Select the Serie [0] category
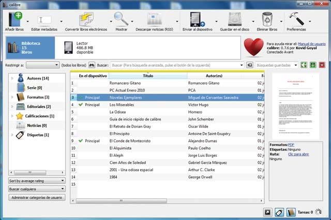Screen dimensions: 331x220 (x=35, y=88)
